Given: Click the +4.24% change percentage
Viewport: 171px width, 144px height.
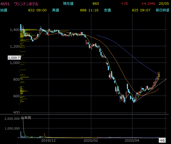Looking at the screenshot, I should click(x=148, y=4).
